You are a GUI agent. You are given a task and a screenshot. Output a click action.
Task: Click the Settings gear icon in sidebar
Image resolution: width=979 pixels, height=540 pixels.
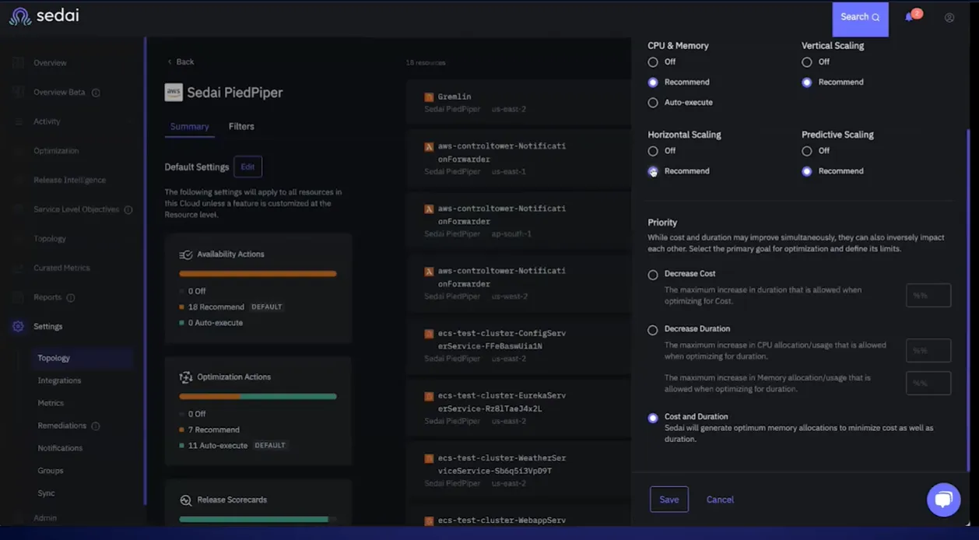[18, 327]
